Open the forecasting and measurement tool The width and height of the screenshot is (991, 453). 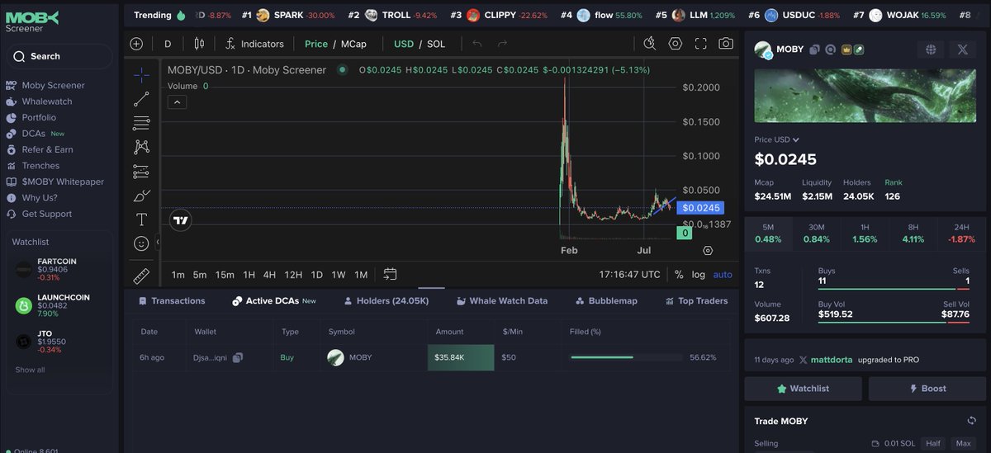point(141,172)
